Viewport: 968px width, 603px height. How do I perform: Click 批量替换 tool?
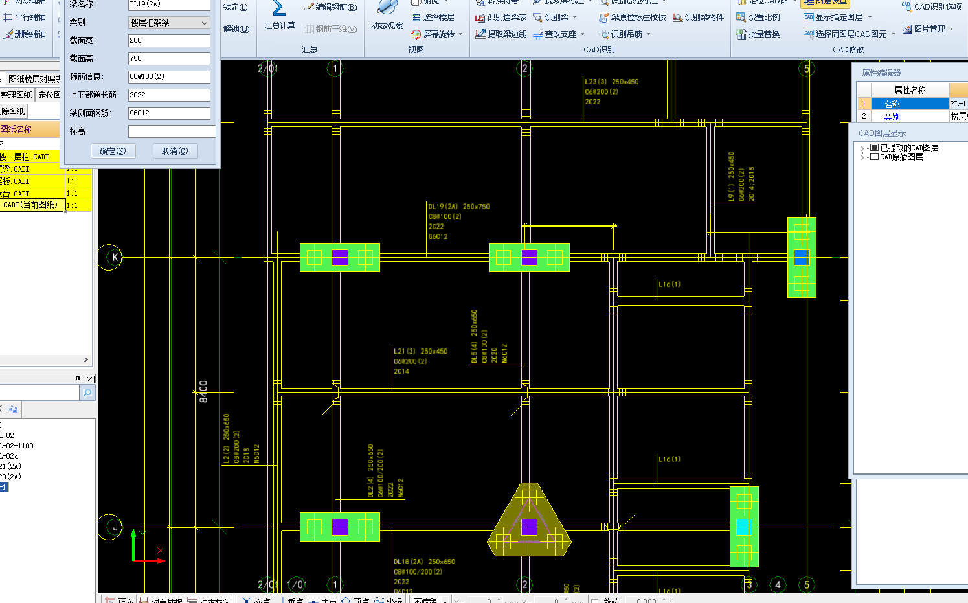click(x=758, y=34)
